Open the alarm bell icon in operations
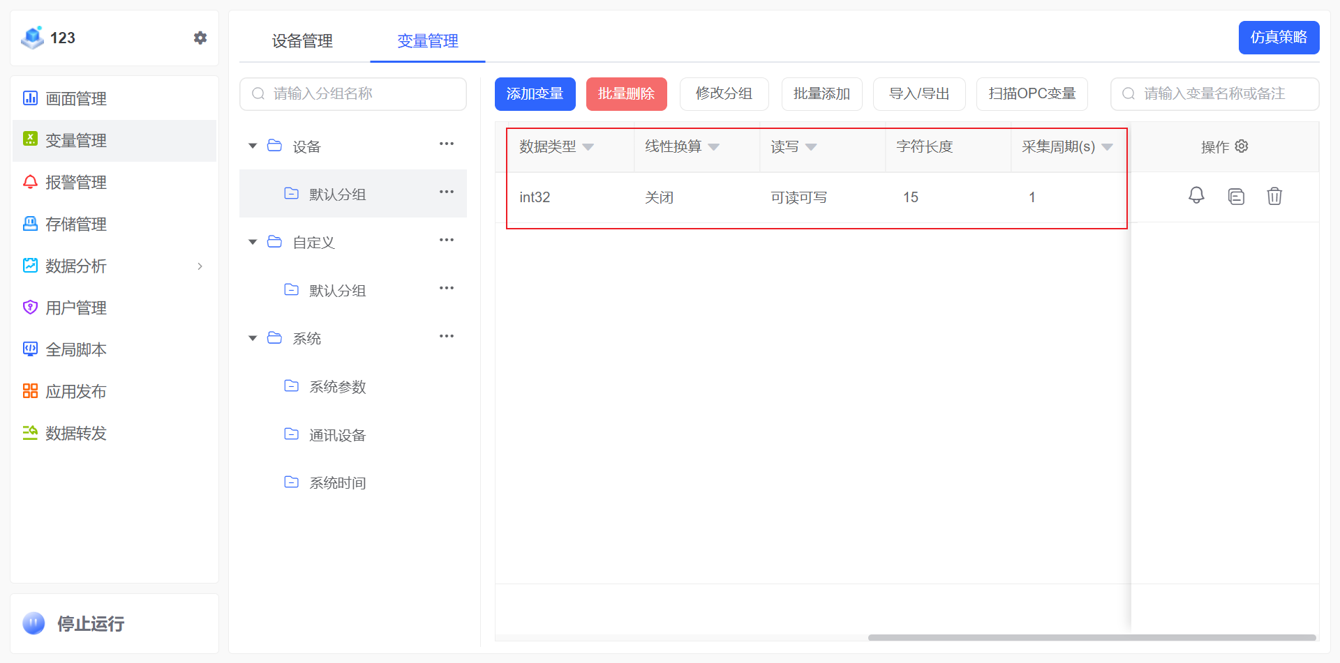Viewport: 1340px width, 663px height. [1196, 196]
